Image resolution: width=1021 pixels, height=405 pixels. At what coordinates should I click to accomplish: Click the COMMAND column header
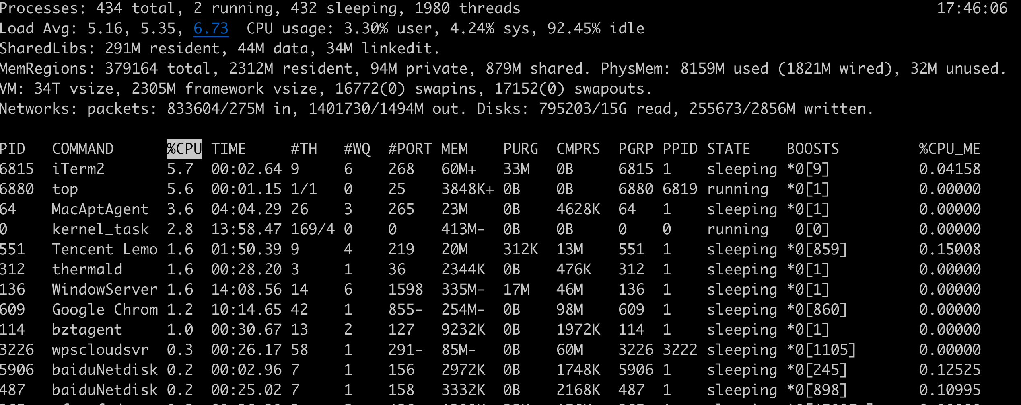82,149
